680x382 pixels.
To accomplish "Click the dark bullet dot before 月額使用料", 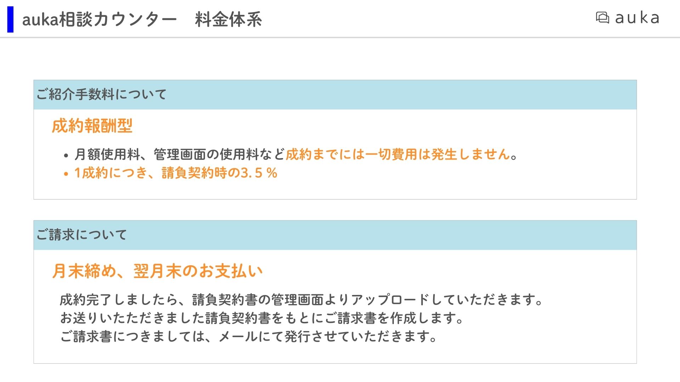I will pyautogui.click(x=66, y=155).
